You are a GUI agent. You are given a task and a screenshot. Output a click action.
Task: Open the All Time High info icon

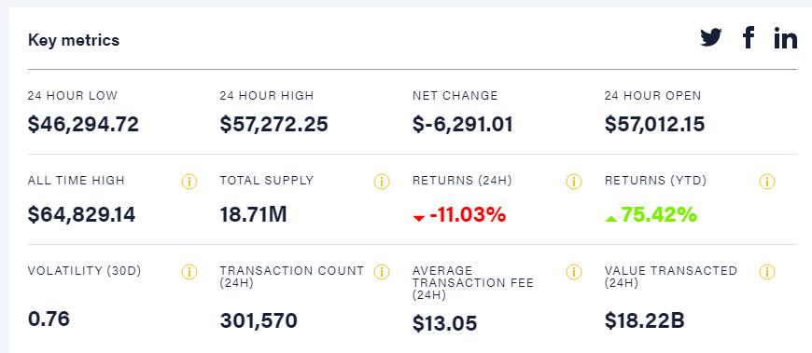[189, 182]
